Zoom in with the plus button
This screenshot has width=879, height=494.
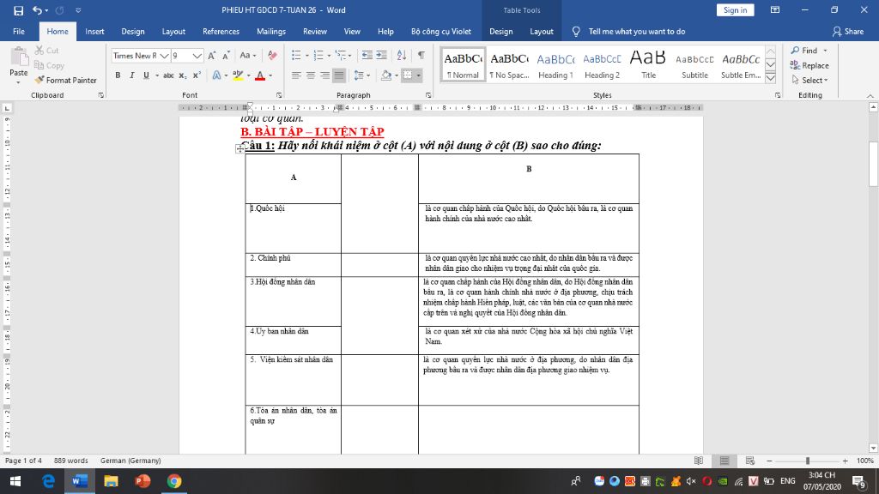coord(846,461)
